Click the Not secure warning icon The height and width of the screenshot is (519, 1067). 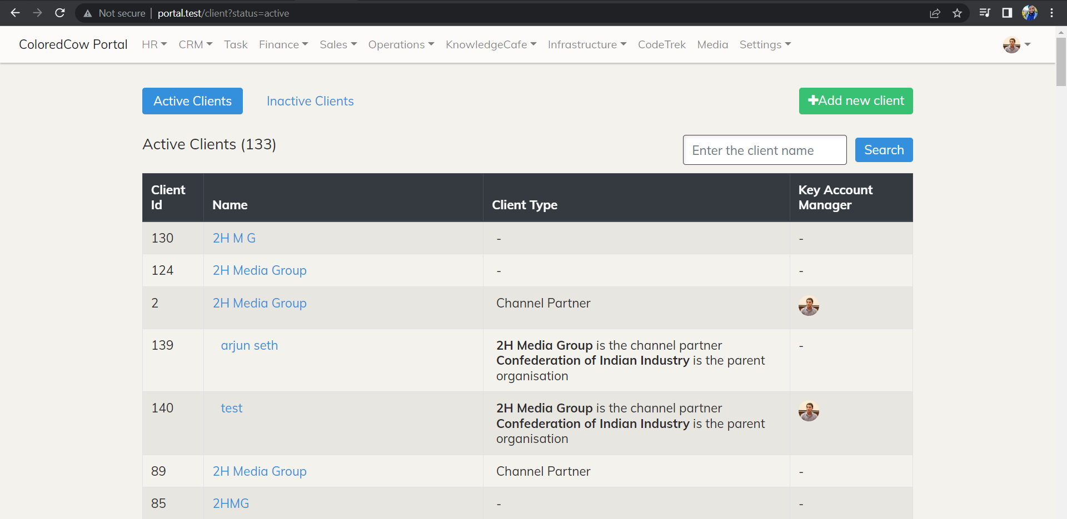(88, 13)
